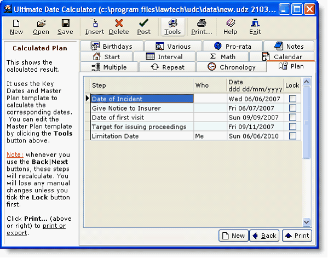Image resolution: width=328 pixels, height=258 pixels.
Task: Tick Lock for Give Notice to Insurer
Action: point(292,108)
